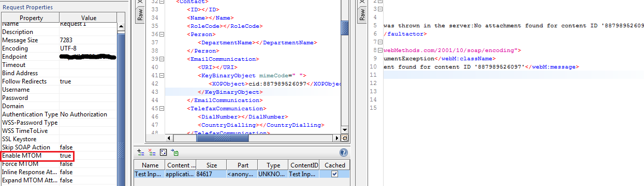Collapse response fold marker at line 7
This screenshot has width=644, height=186.
380,42
